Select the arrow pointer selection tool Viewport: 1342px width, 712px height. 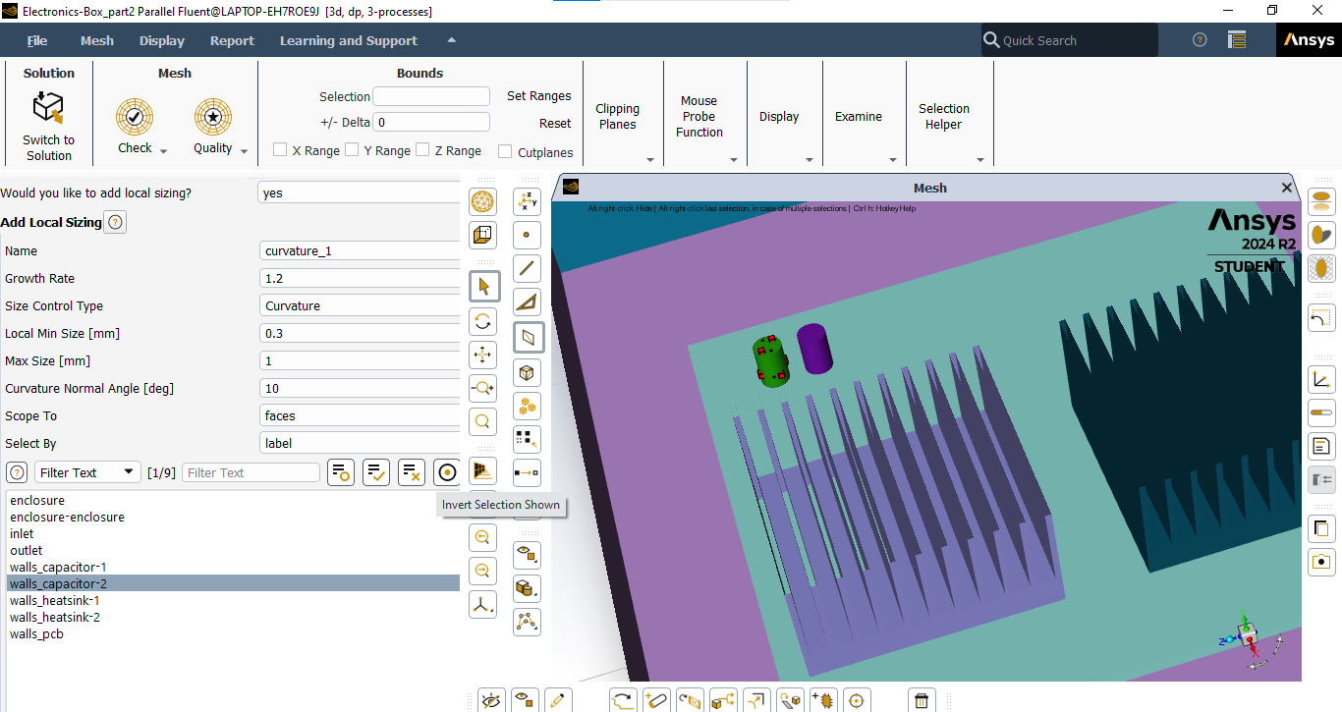point(482,286)
